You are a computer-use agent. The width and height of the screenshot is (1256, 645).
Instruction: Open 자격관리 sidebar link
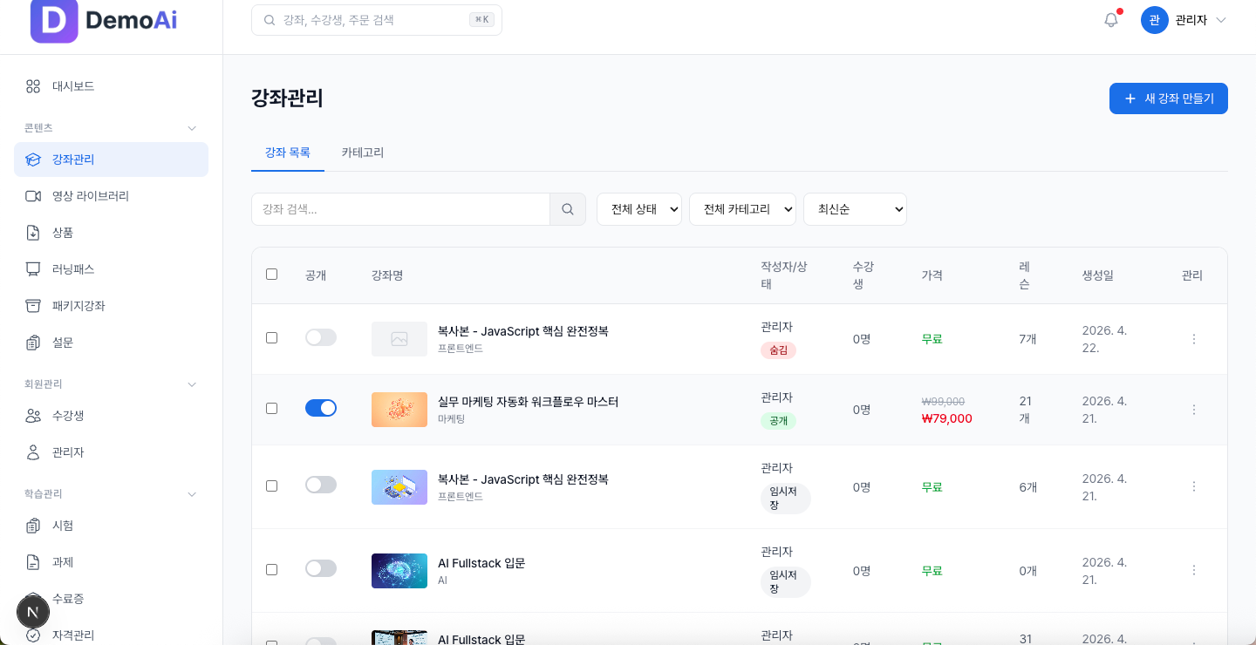pyautogui.click(x=111, y=635)
